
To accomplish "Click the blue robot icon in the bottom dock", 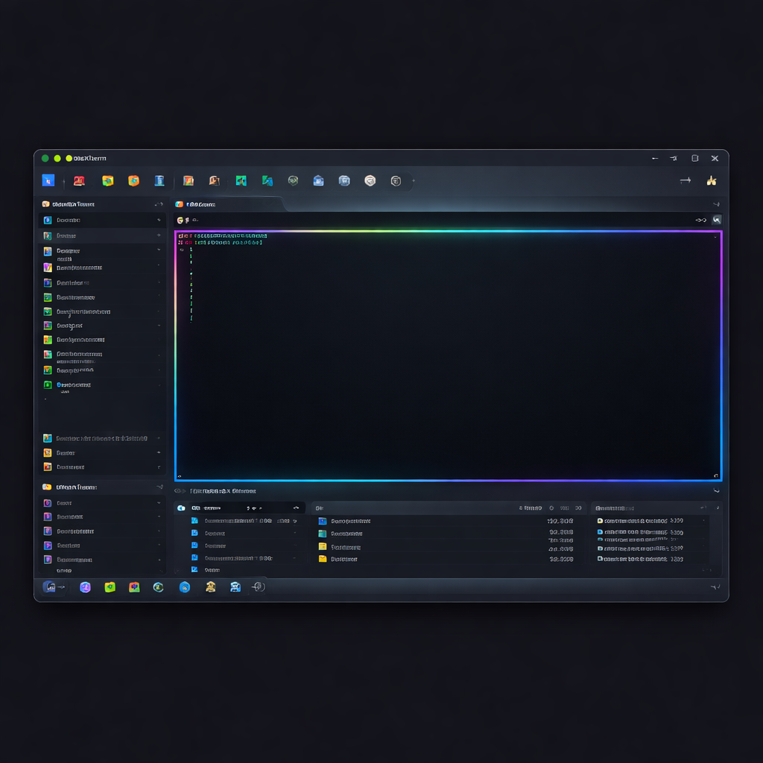I will tap(235, 587).
